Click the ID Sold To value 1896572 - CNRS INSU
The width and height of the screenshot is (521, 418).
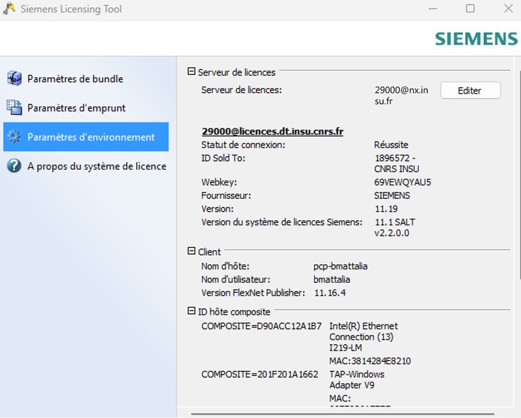point(397,163)
